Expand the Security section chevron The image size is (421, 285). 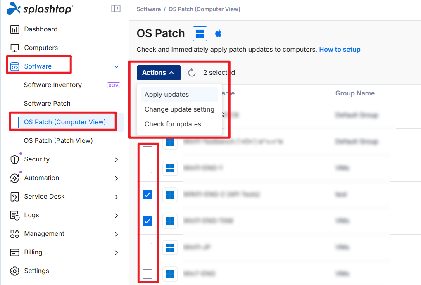pyautogui.click(x=117, y=160)
